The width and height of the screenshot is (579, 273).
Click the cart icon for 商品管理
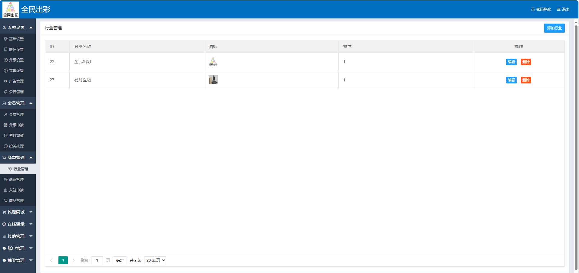(x=6, y=201)
